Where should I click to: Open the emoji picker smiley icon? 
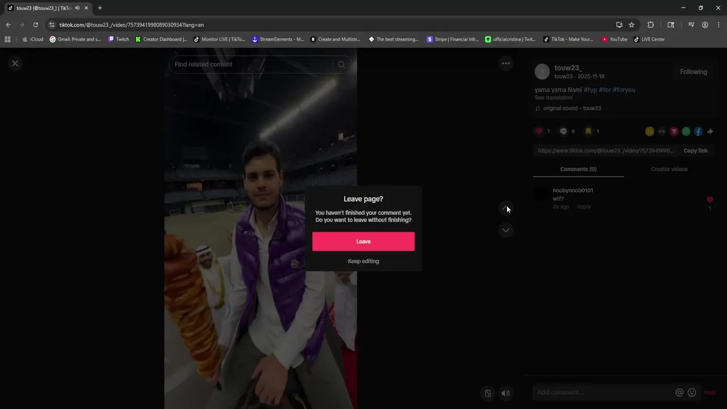pyautogui.click(x=692, y=393)
